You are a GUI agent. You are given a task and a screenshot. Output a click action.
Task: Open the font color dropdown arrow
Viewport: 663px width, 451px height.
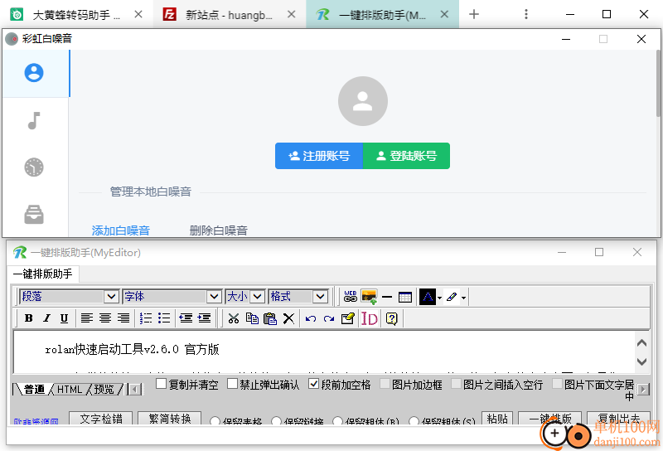click(440, 298)
